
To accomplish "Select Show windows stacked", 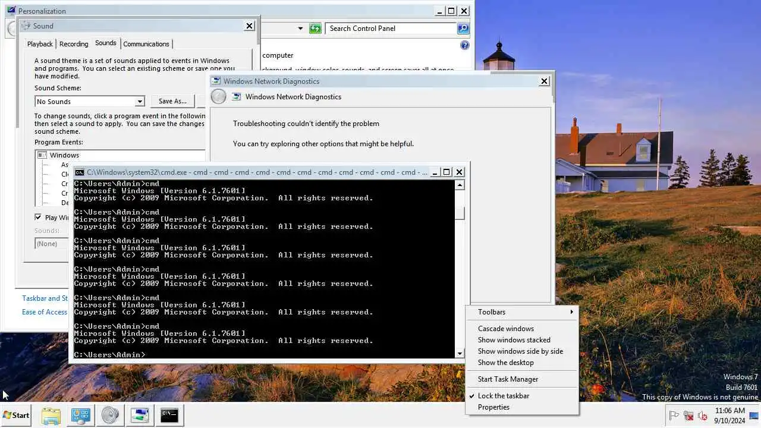I will tap(521, 340).
